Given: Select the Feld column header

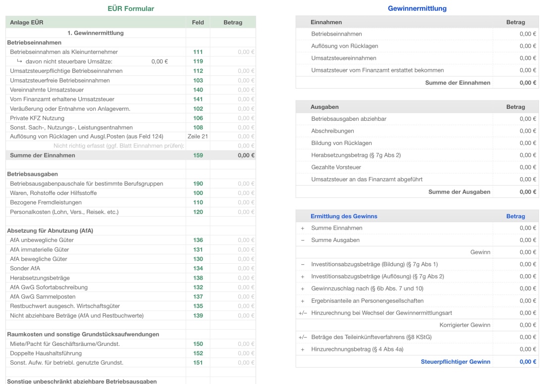Looking at the screenshot, I should [197, 22].
